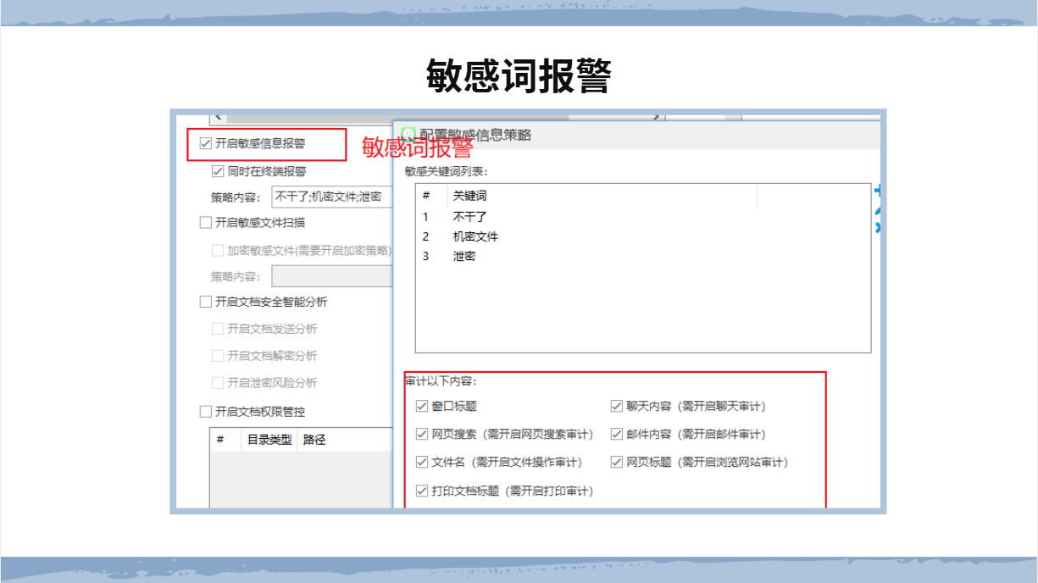Uncheck 同时在终端报警 option
Screen dimensions: 1038x583
(x=218, y=171)
